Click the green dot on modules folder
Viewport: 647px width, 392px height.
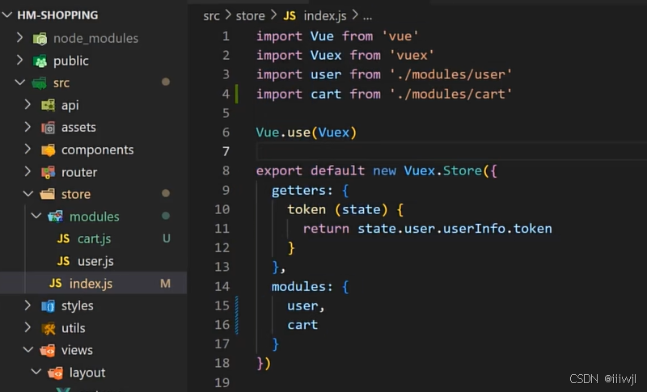click(166, 216)
